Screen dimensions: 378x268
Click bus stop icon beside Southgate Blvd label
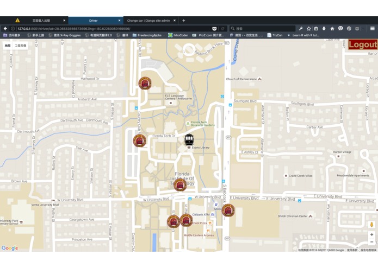coord(230,105)
